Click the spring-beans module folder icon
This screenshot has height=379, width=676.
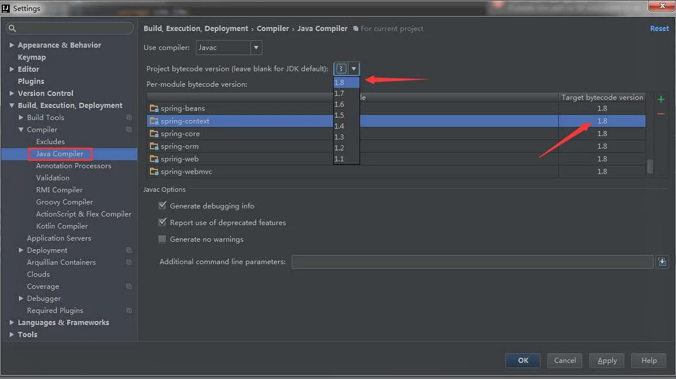[154, 108]
